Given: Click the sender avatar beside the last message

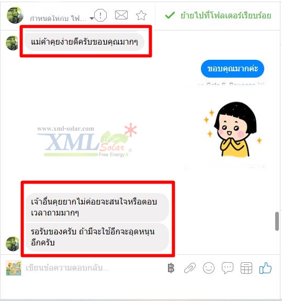Looking at the screenshot, I should pyautogui.click(x=13, y=244).
